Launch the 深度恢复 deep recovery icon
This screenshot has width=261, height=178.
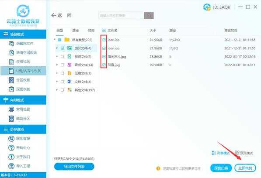[x=11, y=89]
